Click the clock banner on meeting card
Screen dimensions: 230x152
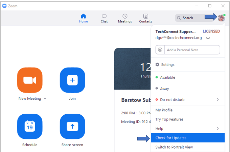tap(133, 69)
